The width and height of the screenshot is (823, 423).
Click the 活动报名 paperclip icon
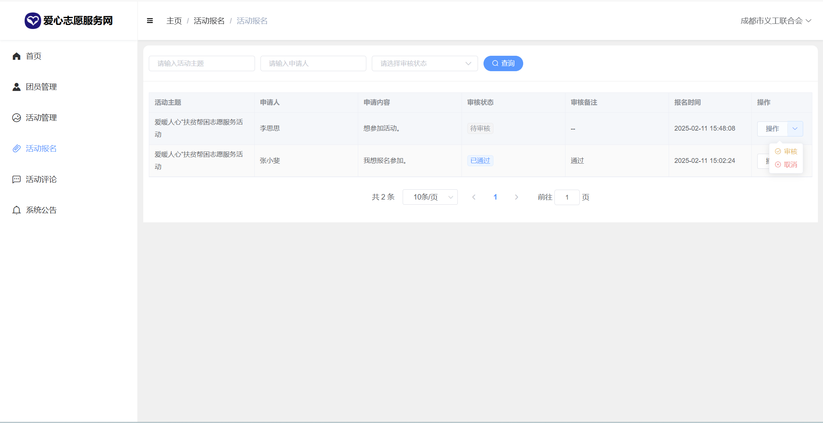tap(17, 149)
